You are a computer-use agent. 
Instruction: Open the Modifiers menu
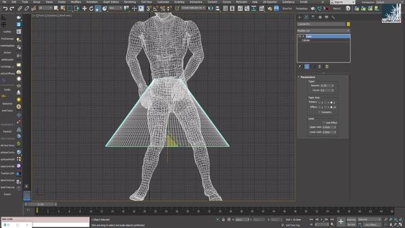76,2
